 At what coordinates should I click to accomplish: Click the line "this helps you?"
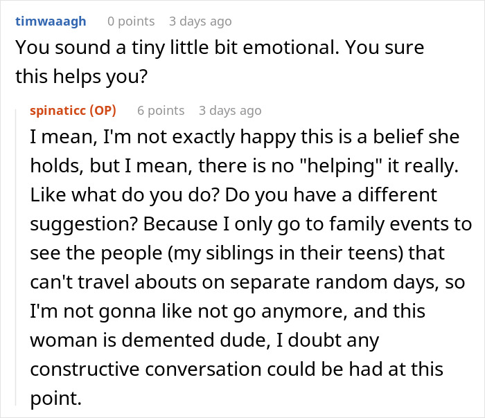pos(82,75)
